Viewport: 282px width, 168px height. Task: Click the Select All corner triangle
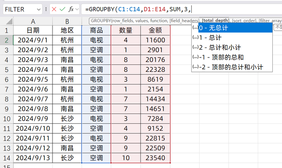tap(9, 21)
